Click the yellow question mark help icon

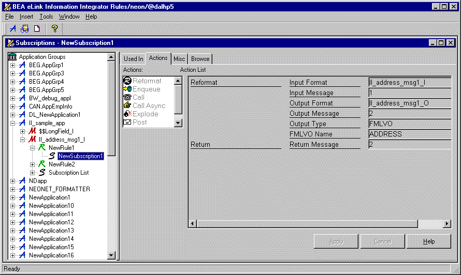coord(54,28)
